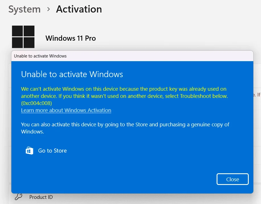
Task: Navigate back to System breadcrumb
Action: tap(24, 9)
